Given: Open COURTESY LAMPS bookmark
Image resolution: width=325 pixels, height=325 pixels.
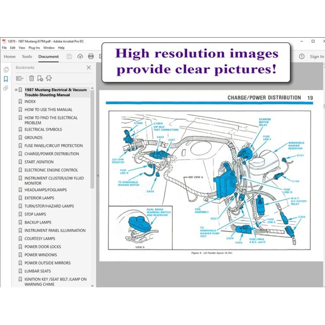Looking at the screenshot, I should coord(40,239).
